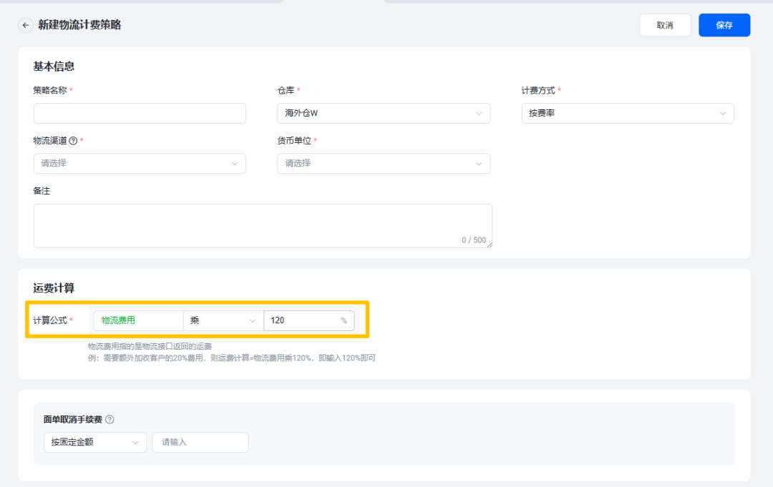Focus the 策略名称 text field
Screen dimensions: 773x487
click(140, 114)
